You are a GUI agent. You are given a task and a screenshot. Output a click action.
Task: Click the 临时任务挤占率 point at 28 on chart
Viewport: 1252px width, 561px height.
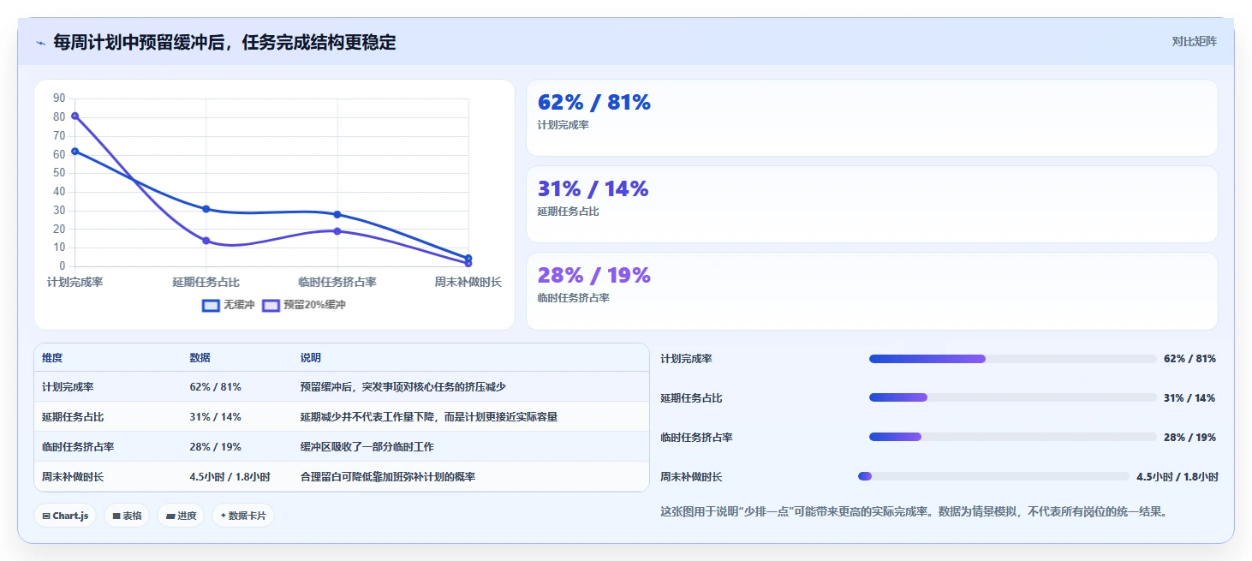[337, 214]
